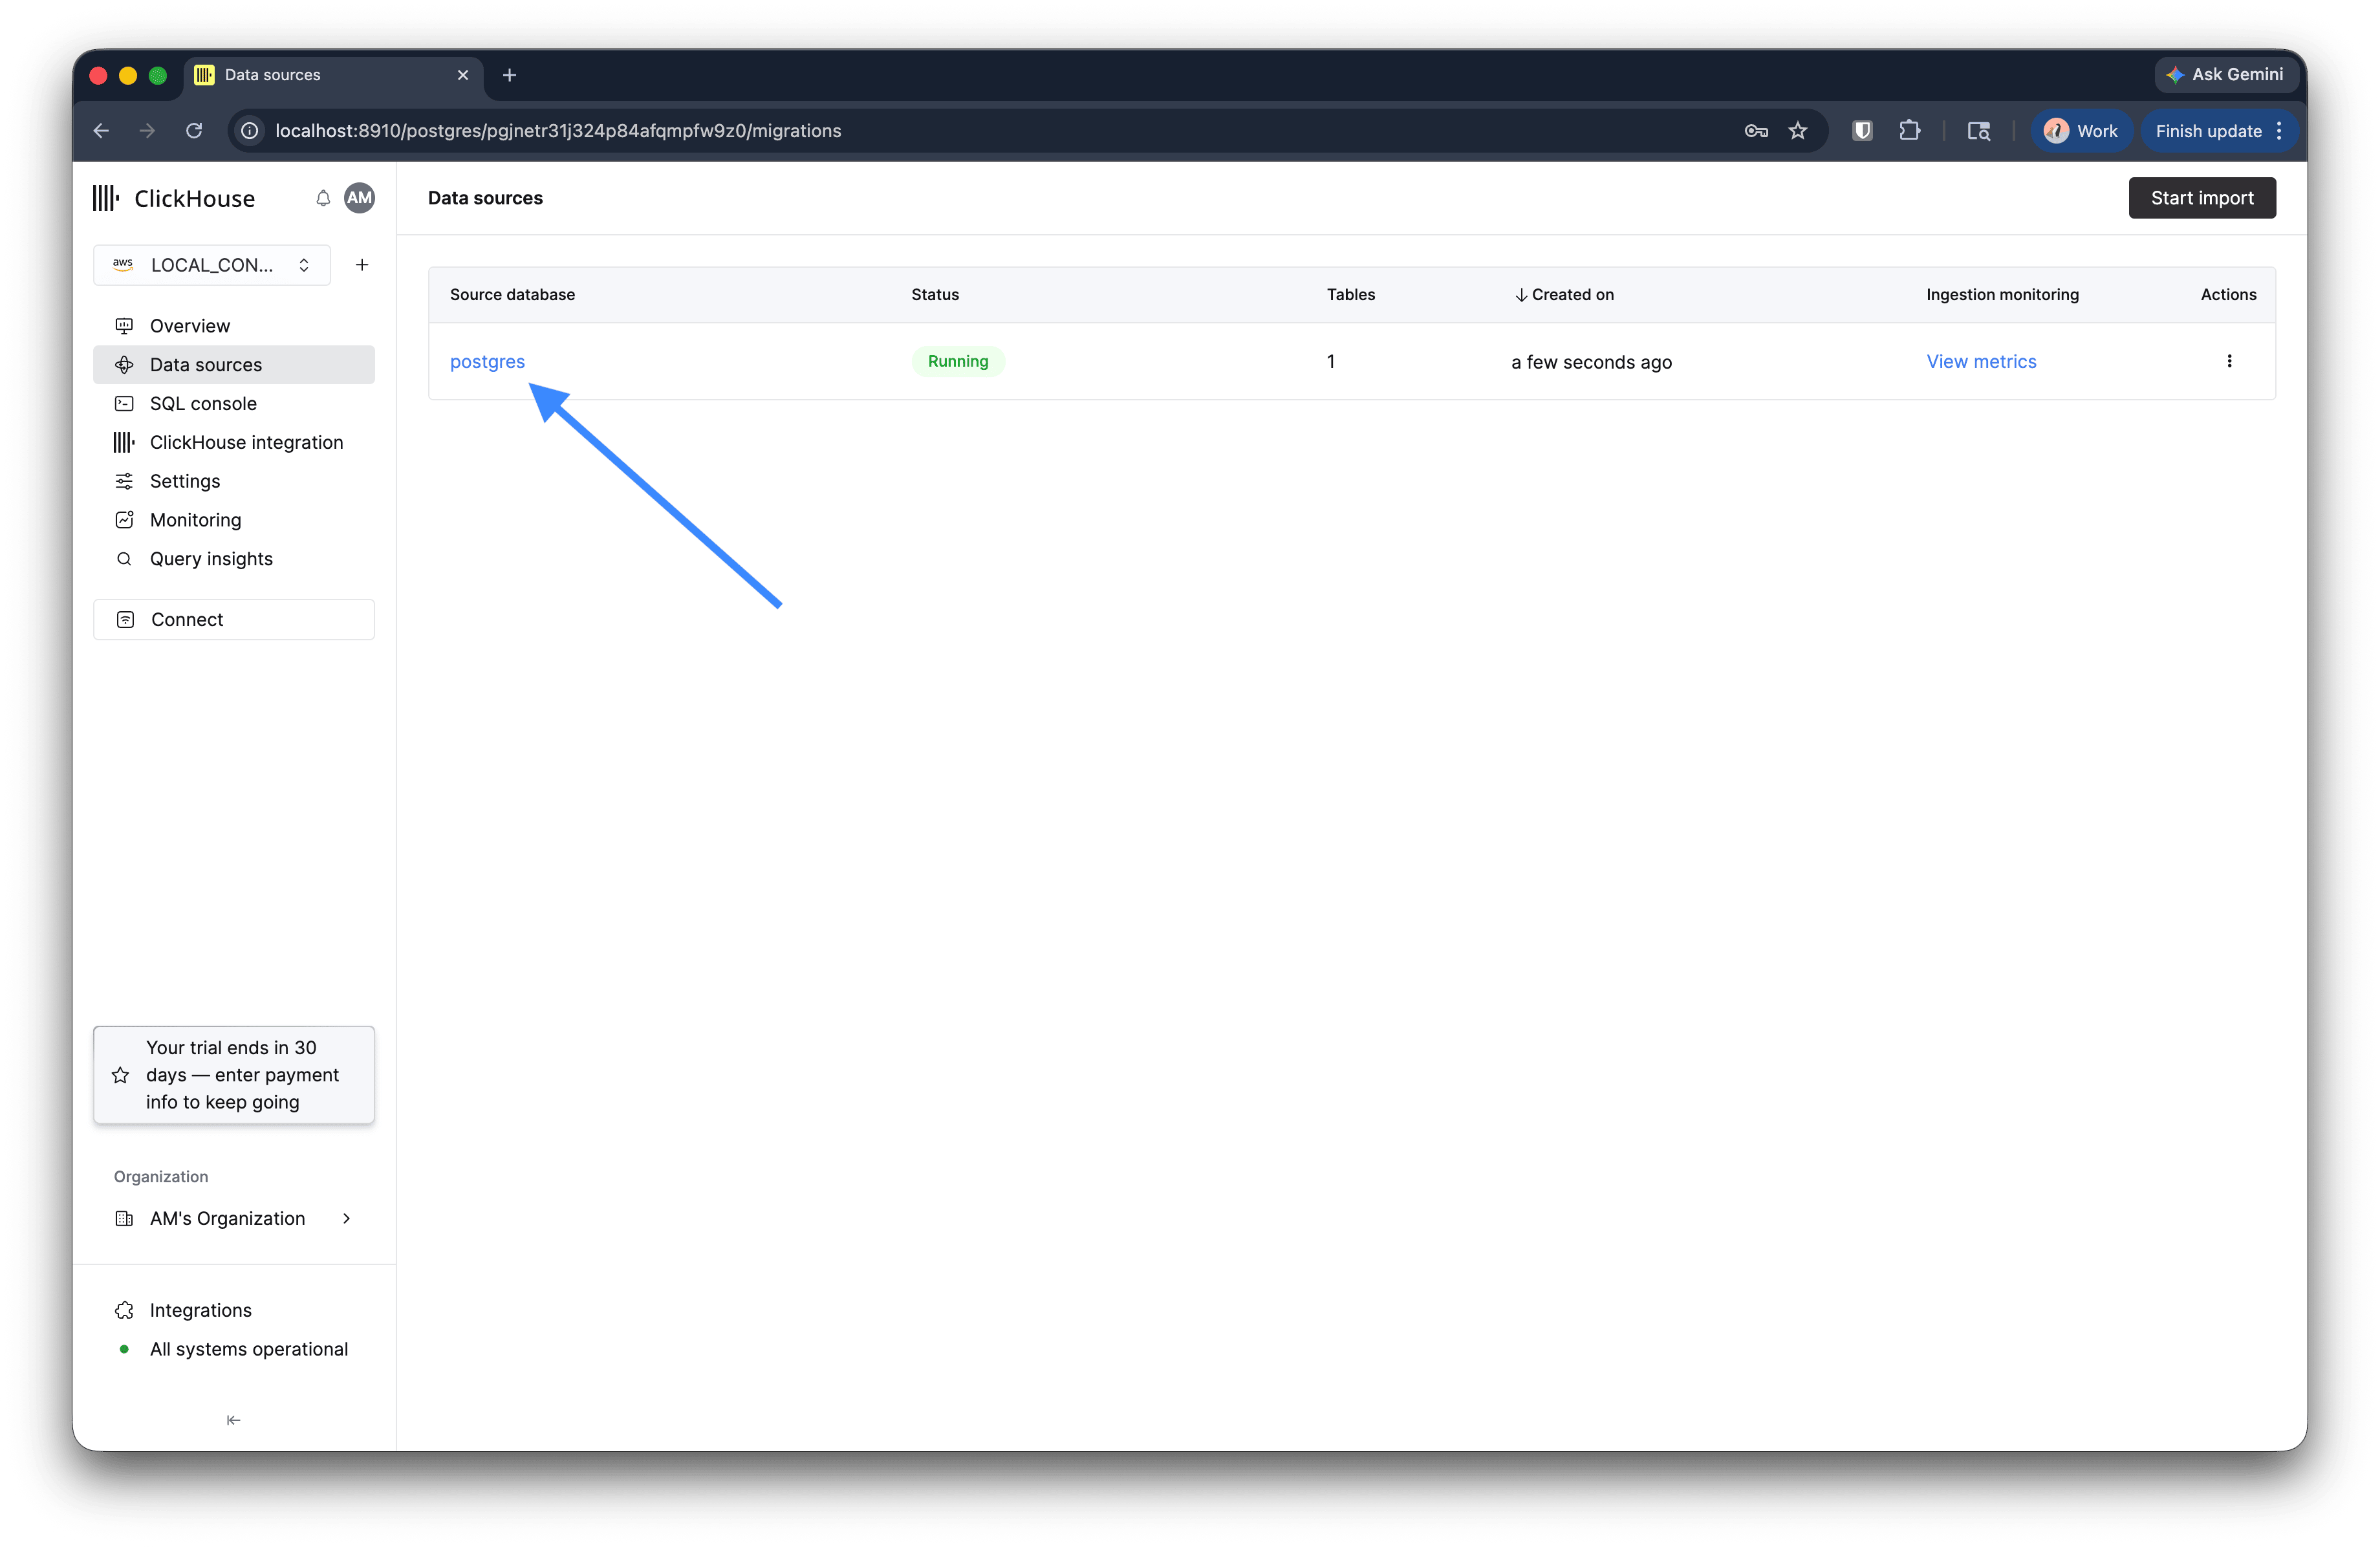Check All systems operational status
Image resolution: width=2380 pixels, height=1547 pixels.
tap(234, 1349)
